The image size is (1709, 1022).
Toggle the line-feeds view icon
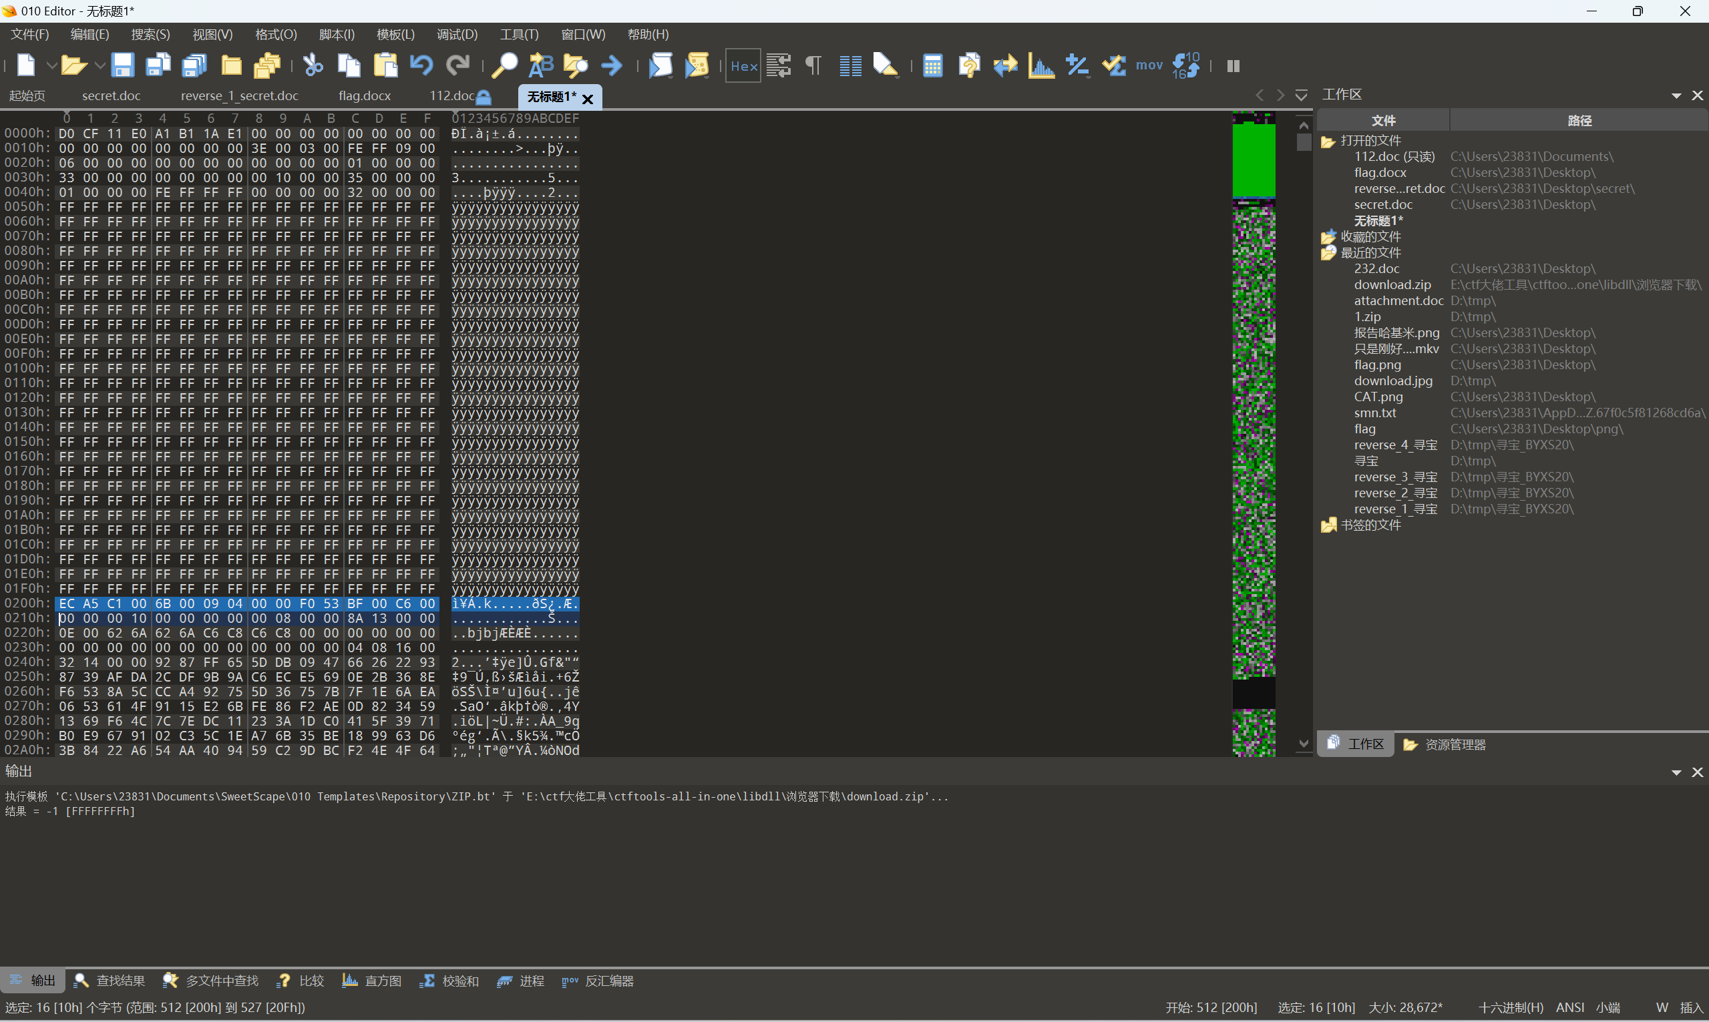pos(779,65)
